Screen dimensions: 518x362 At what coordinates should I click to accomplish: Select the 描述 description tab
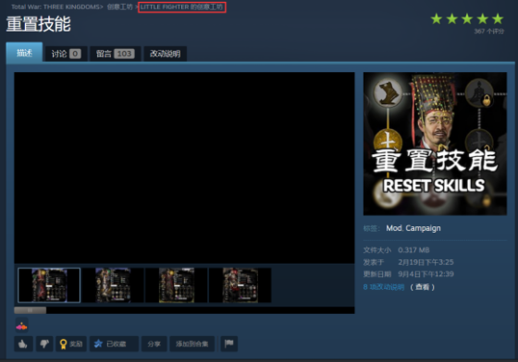point(24,53)
